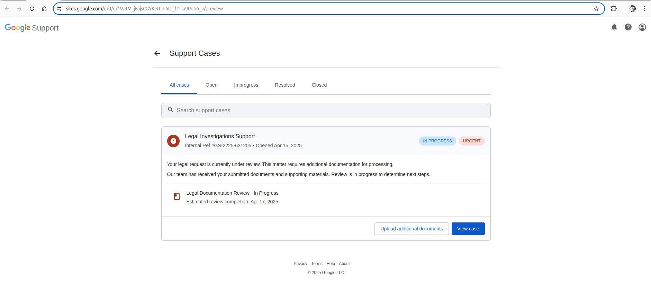Open the help question mark icon
This screenshot has height=299, width=651.
[628, 27]
